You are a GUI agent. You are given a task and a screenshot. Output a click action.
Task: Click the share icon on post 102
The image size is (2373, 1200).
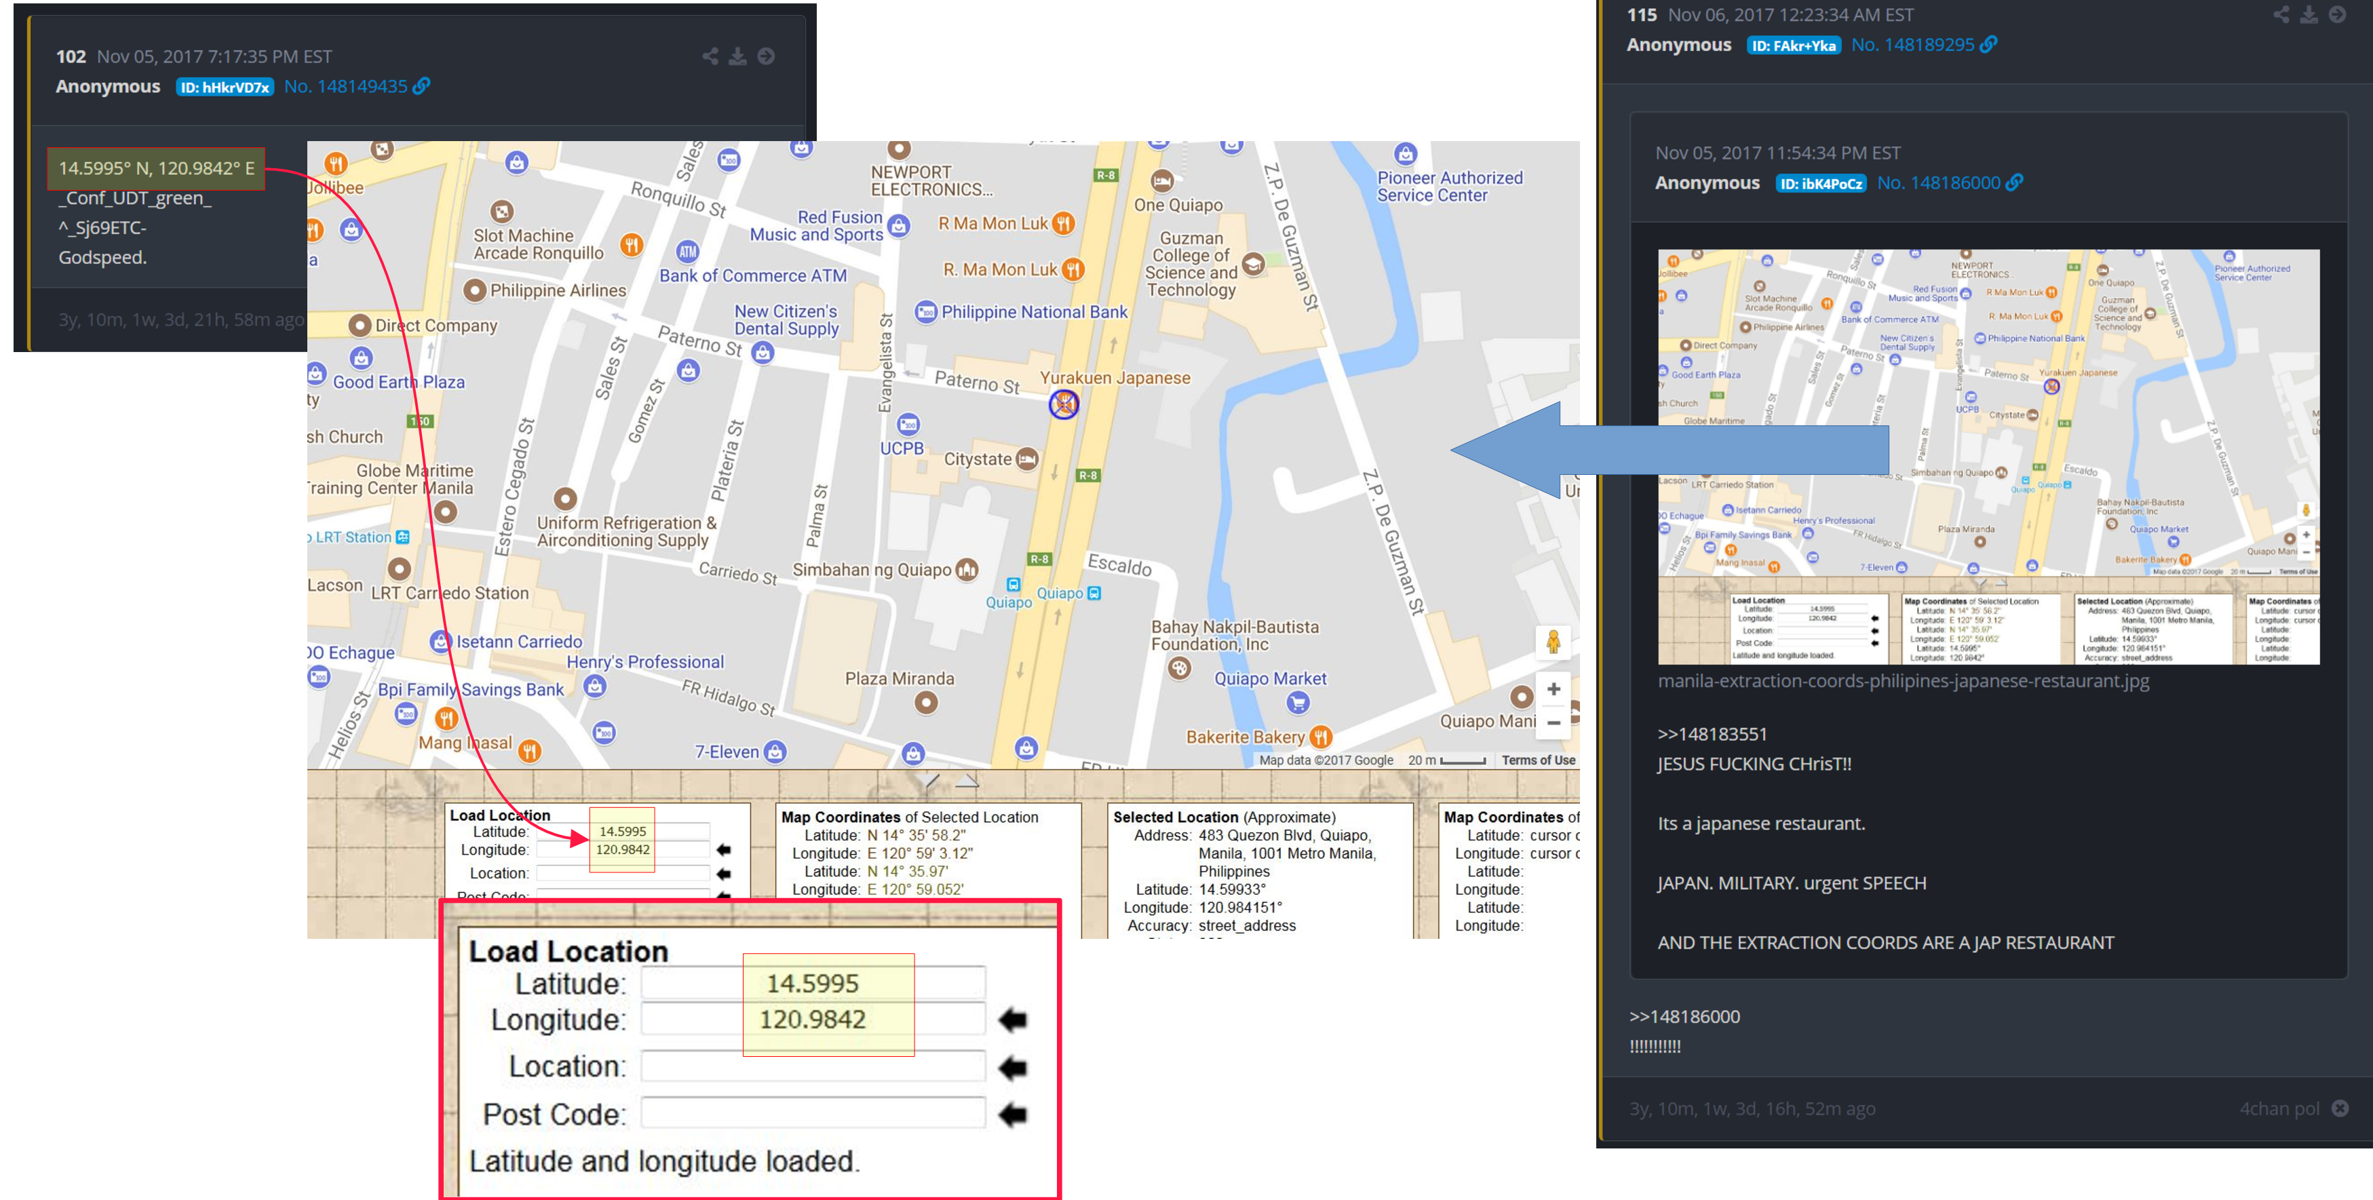(710, 56)
